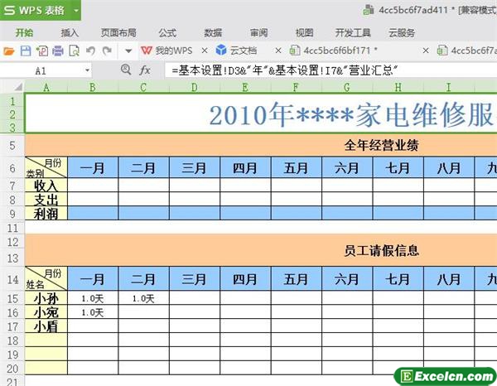The width and height of the screenshot is (497, 386).
Task: Select column E header
Action: coord(245,87)
